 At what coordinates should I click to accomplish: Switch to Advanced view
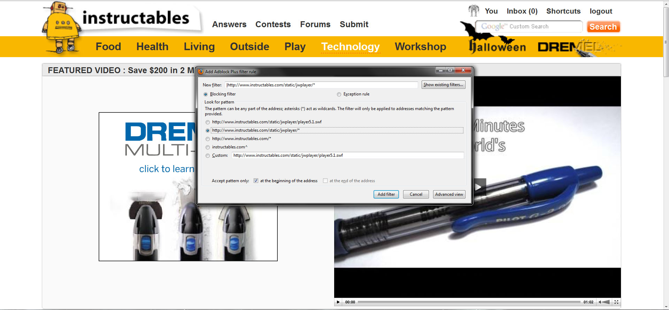pyautogui.click(x=449, y=194)
